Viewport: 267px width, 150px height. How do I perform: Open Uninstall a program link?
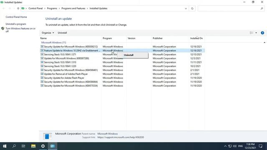click(16, 24)
